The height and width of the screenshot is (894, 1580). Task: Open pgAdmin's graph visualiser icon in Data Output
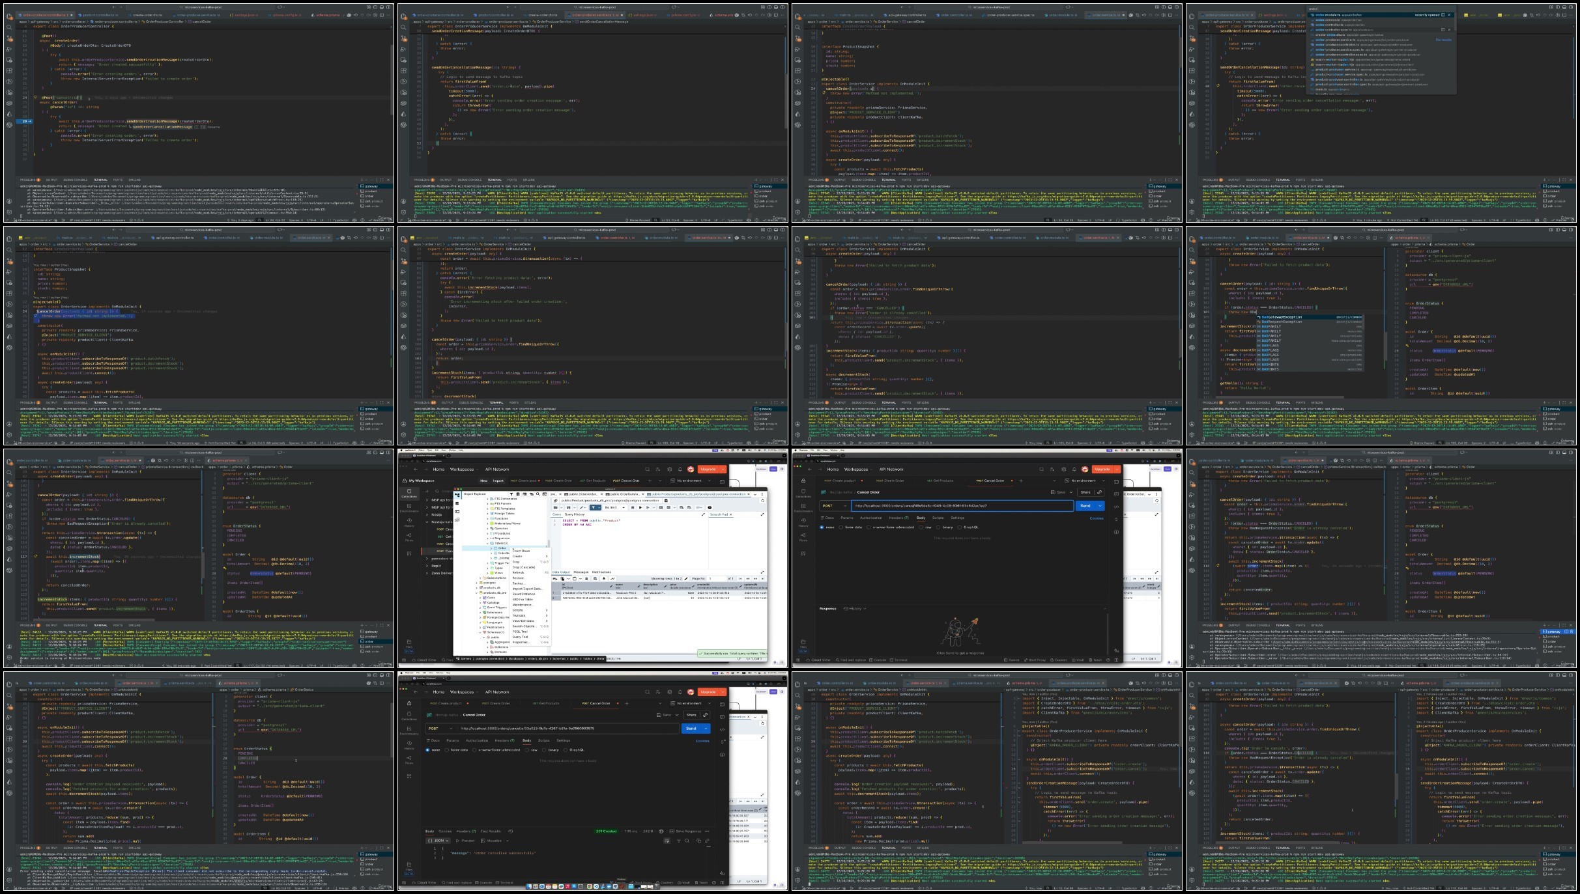pyautogui.click(x=612, y=579)
